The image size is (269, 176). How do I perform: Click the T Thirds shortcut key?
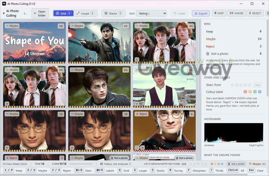click(211, 170)
